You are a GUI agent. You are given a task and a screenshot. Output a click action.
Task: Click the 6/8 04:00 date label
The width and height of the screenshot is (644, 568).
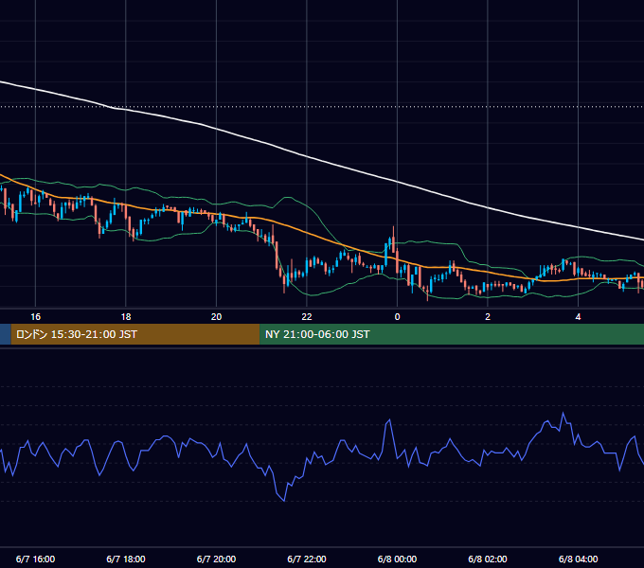click(579, 559)
